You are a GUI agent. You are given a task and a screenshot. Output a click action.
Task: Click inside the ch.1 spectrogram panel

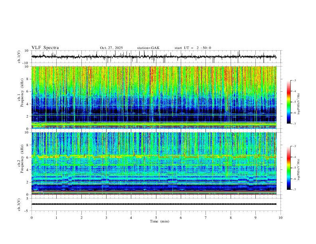pos(154,97)
